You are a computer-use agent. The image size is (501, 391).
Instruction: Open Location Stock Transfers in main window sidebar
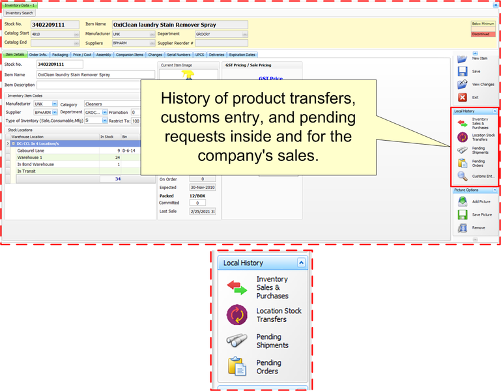463,137
